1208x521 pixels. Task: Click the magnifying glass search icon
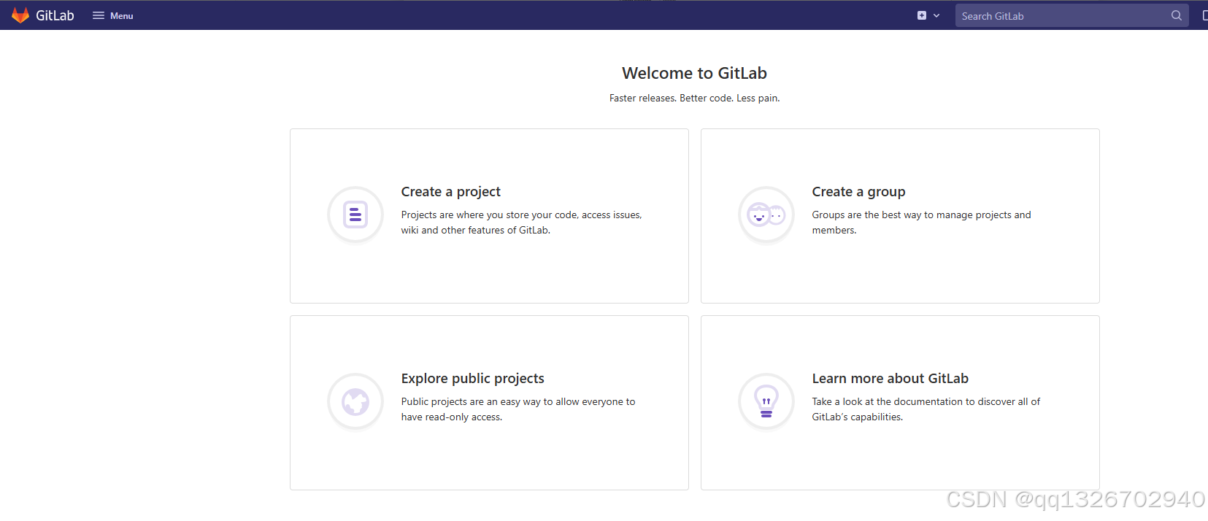point(1176,15)
